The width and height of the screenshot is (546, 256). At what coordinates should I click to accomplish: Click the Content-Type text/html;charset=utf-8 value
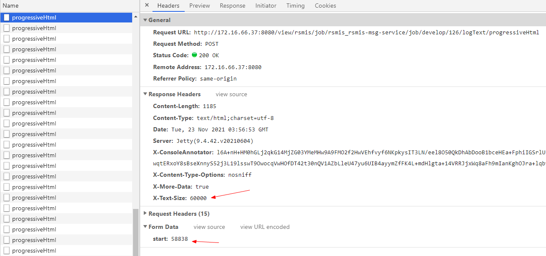[235, 118]
